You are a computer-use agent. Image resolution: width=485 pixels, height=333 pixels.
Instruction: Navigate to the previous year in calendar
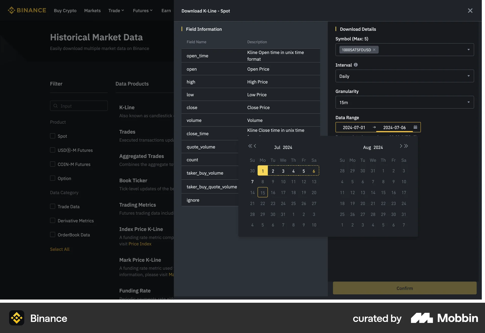point(250,146)
